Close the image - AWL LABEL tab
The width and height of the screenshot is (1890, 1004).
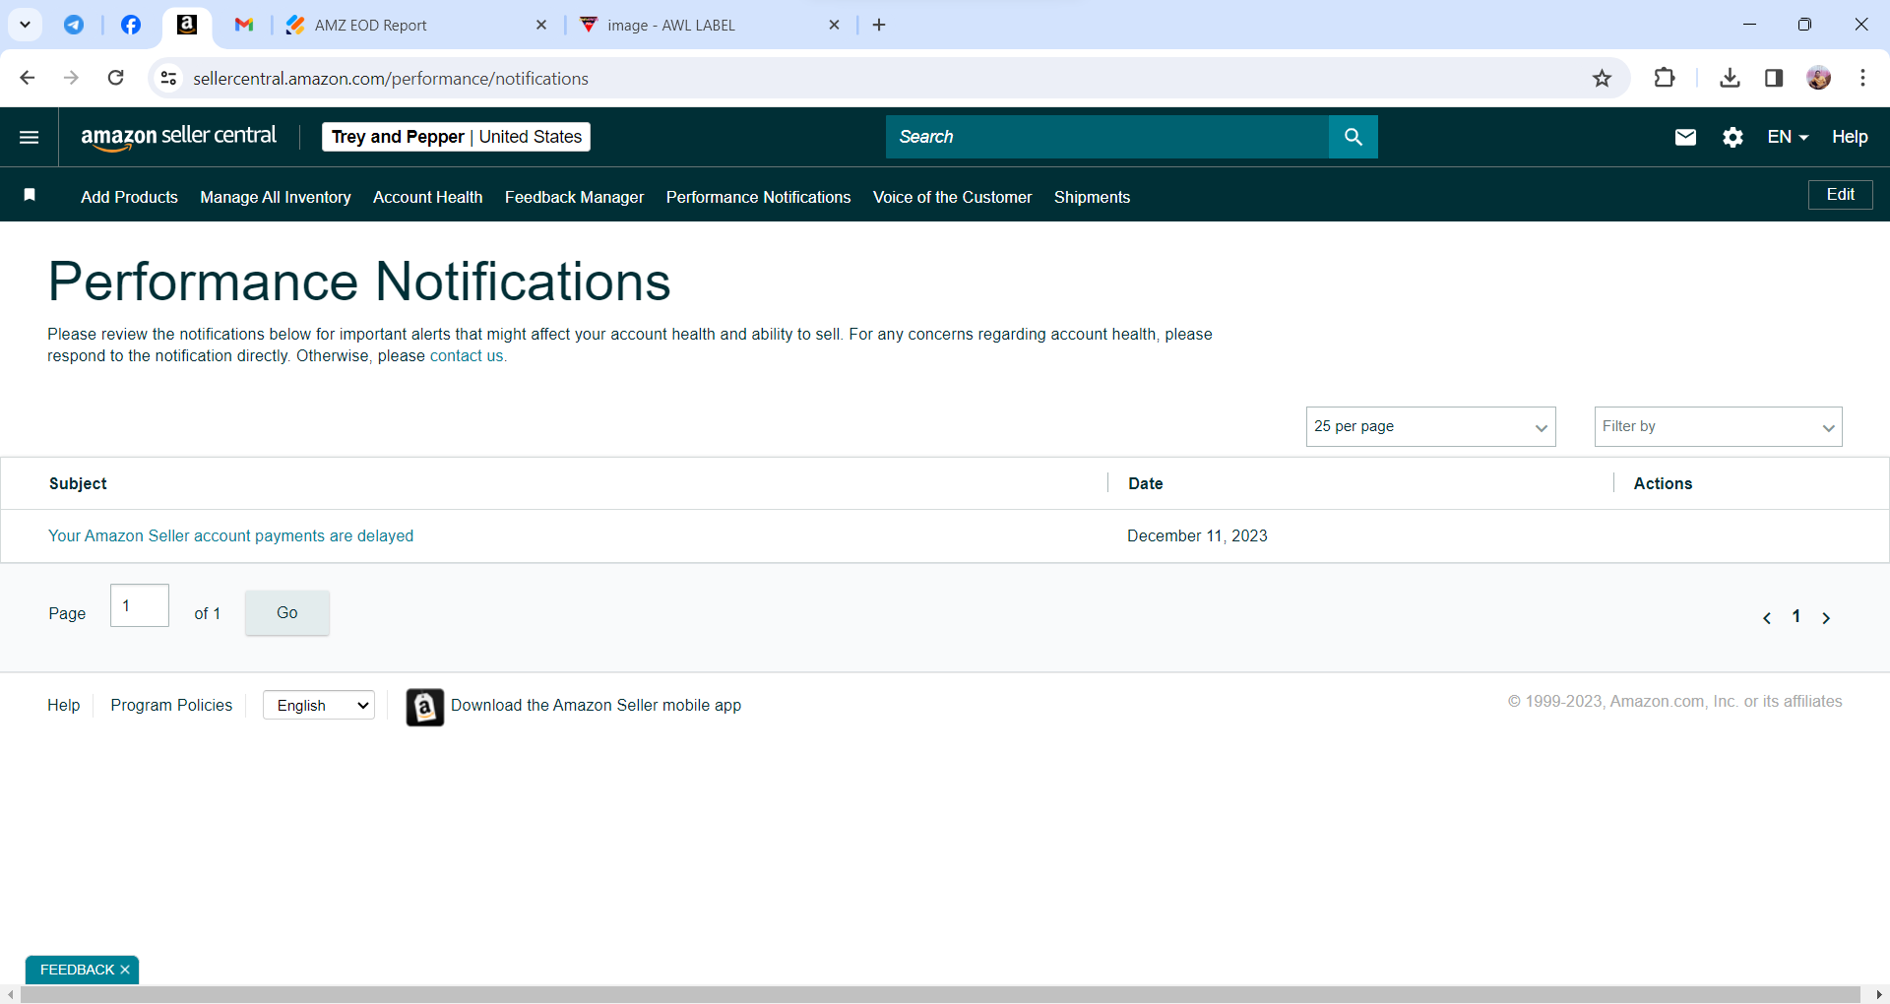(x=835, y=25)
